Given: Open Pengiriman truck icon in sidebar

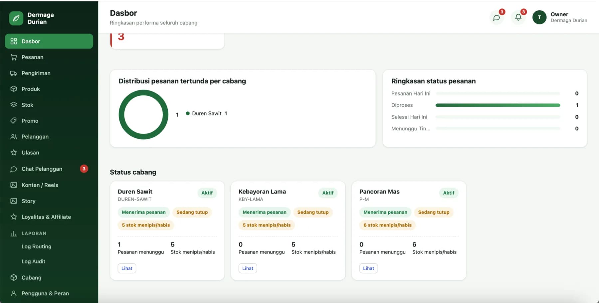Looking at the screenshot, I should tap(14, 73).
